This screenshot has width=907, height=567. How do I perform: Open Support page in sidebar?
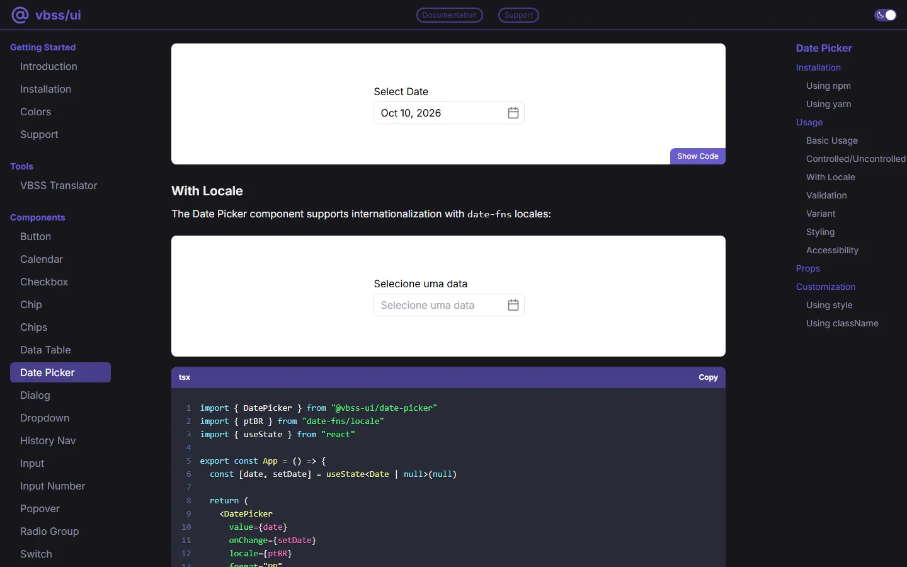39,134
